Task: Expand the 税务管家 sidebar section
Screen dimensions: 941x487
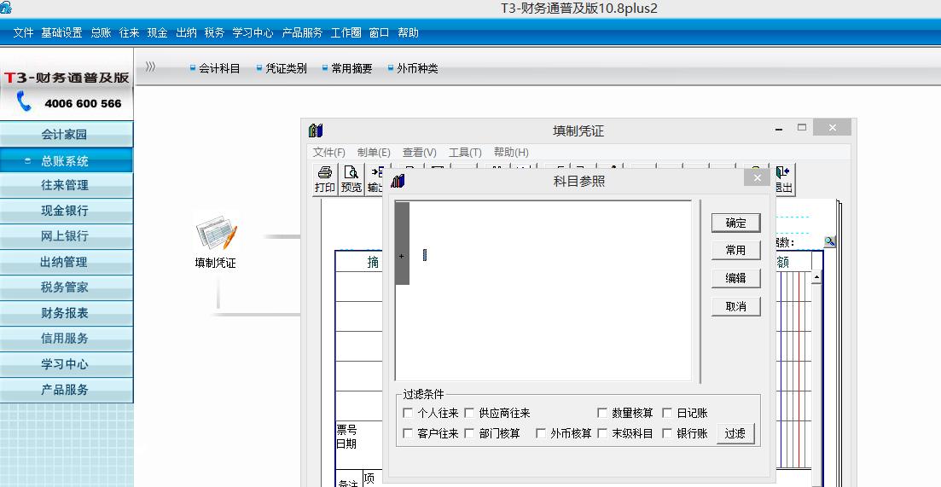Action: point(66,287)
